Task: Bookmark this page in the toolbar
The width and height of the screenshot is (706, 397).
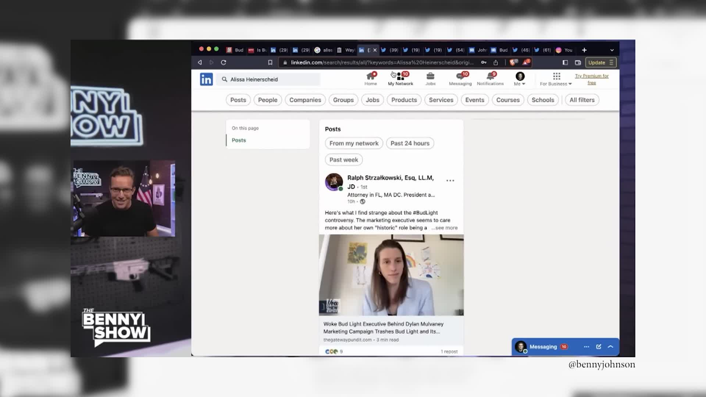Action: click(x=270, y=62)
